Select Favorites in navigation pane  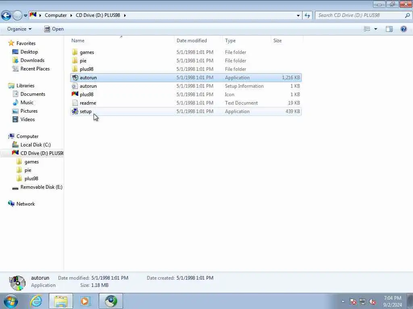coord(26,43)
